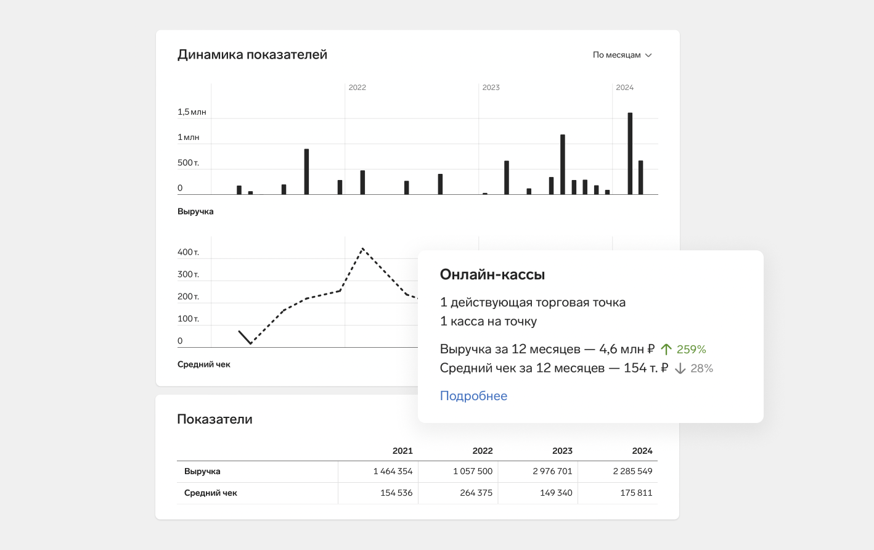Click the 2023 year marker on revenue chart
Screen dimensions: 874x550
tap(491, 88)
